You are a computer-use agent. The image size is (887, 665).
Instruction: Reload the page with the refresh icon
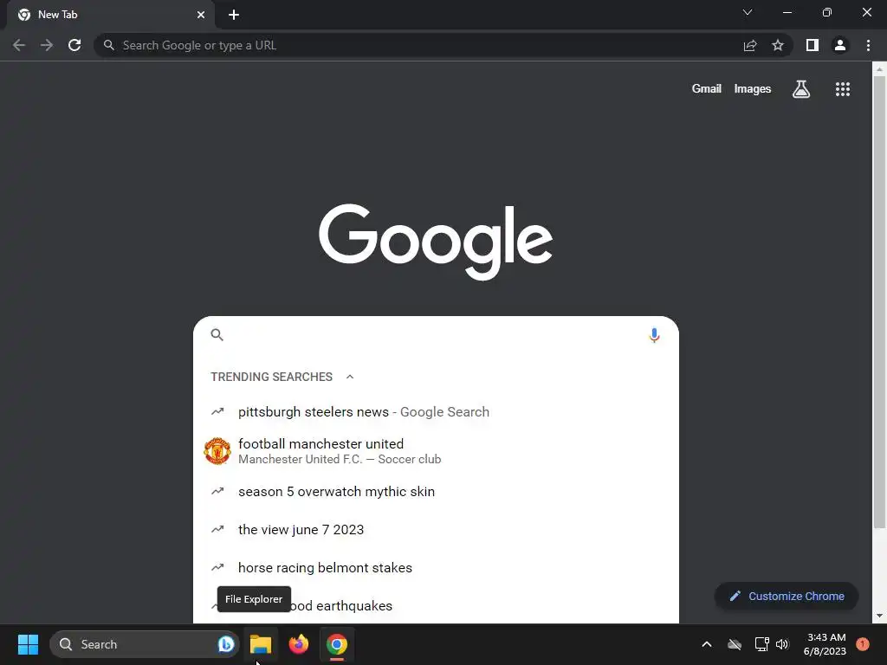pos(74,45)
